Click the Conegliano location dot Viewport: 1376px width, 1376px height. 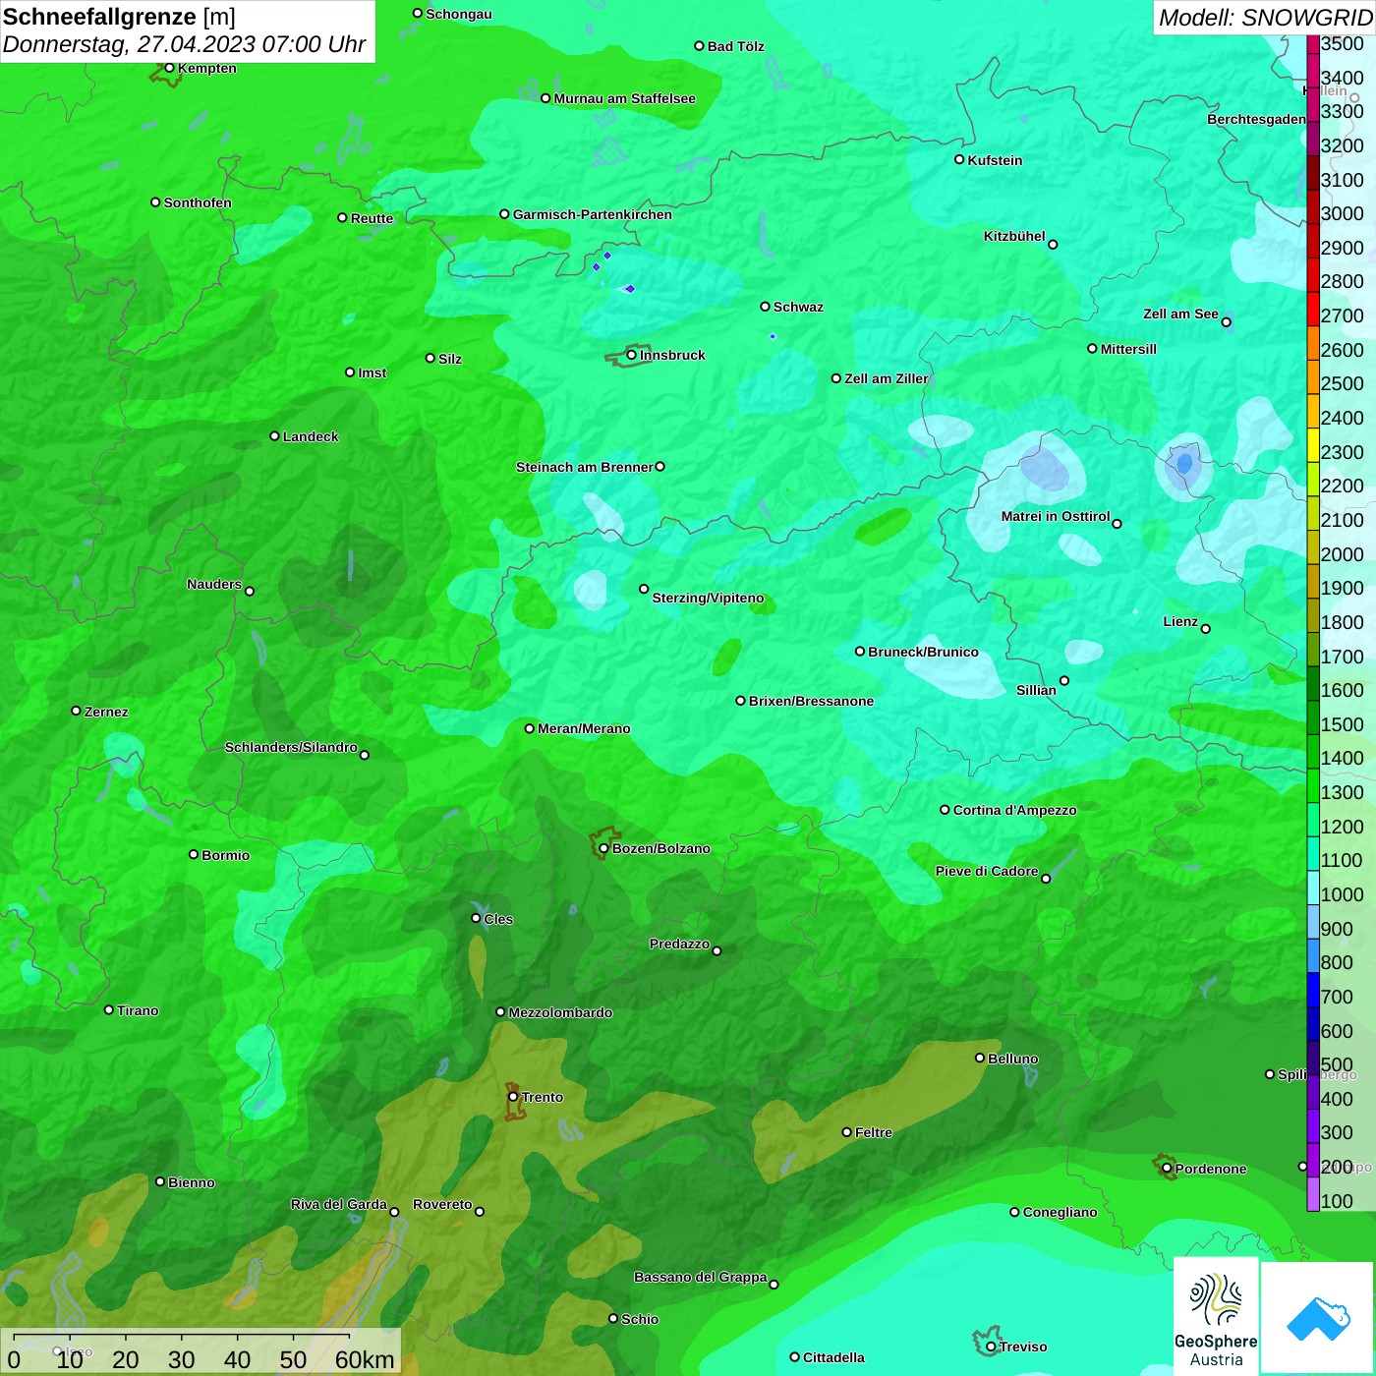[1014, 1212]
